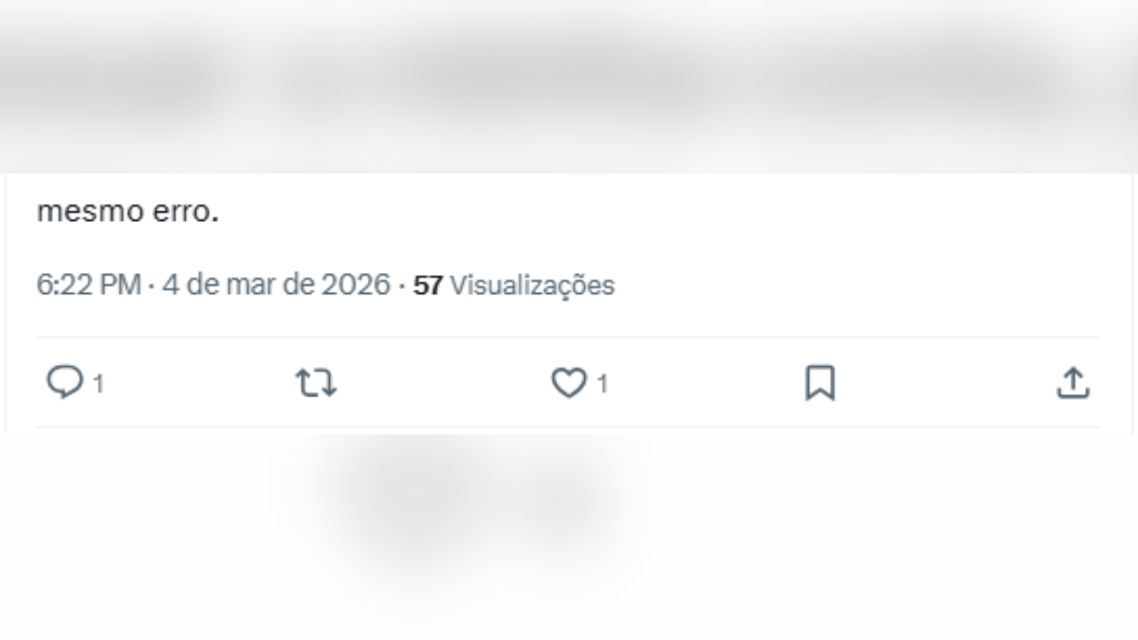Select the Visualizações label text

tap(532, 284)
